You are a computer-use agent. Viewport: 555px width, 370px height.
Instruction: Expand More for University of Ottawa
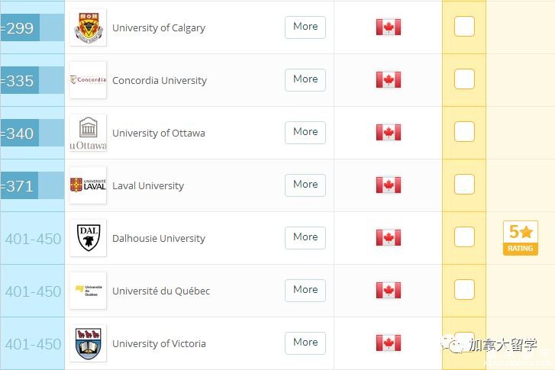[305, 132]
